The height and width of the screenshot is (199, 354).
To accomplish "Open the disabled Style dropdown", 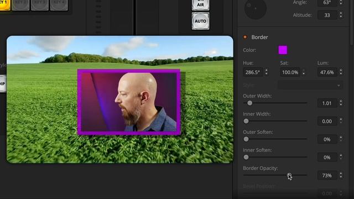I will click(x=310, y=86).
